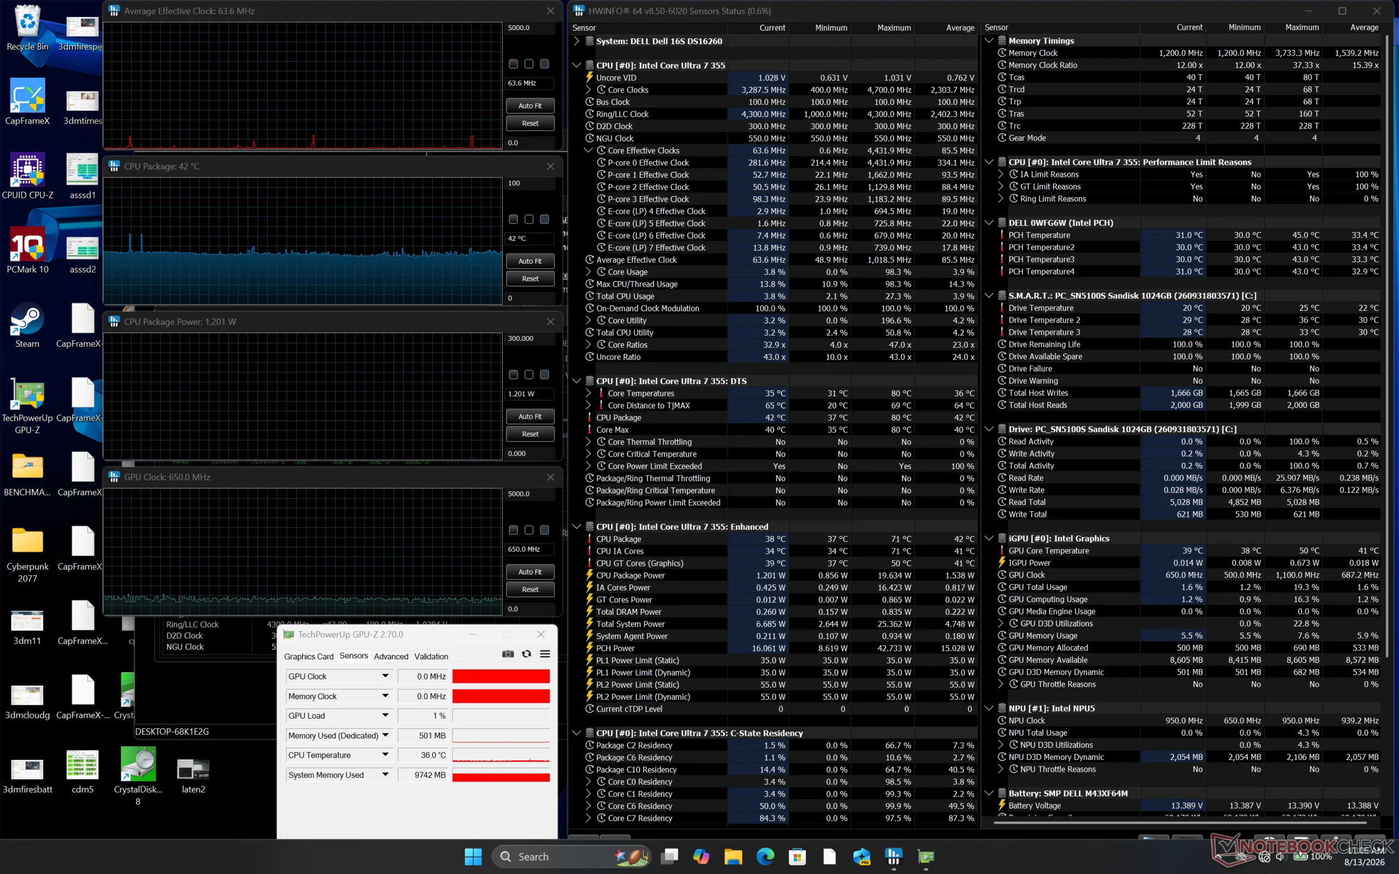Go to the Validation tab in GPU-Z

pyautogui.click(x=431, y=656)
